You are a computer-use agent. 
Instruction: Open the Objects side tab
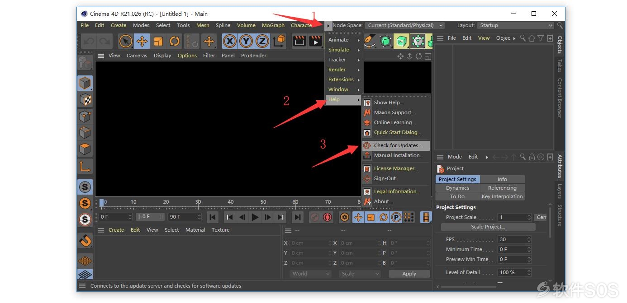560,44
